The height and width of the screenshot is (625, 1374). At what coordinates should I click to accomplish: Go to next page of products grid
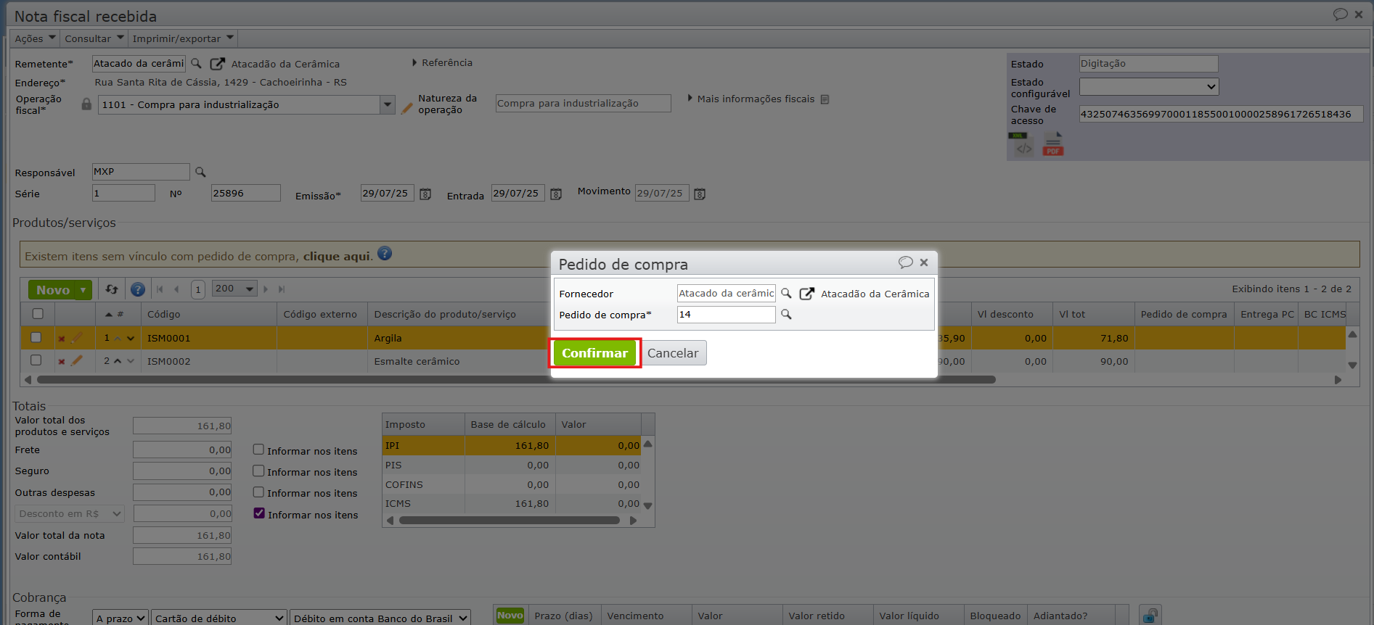click(x=266, y=289)
